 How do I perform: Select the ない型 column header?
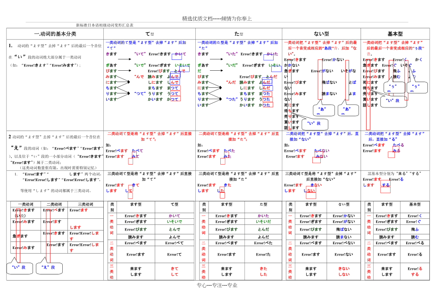[x=321, y=34]
